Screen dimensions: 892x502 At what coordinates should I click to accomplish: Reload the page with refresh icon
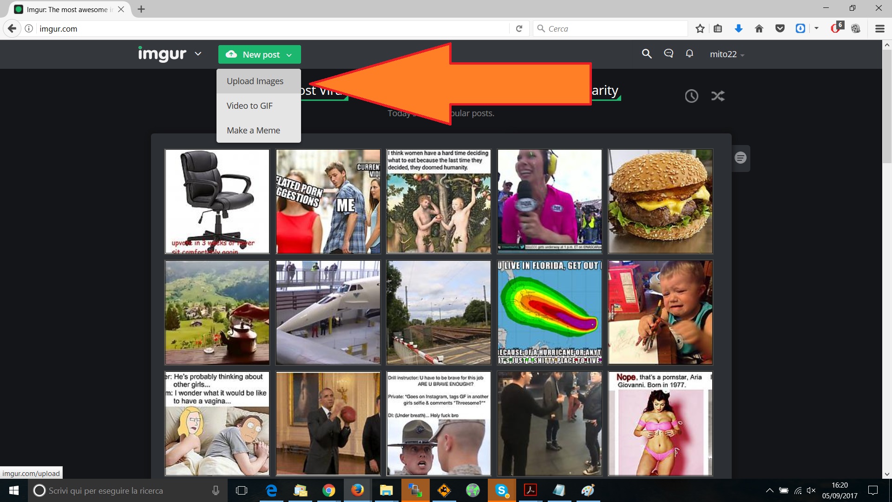tap(519, 29)
